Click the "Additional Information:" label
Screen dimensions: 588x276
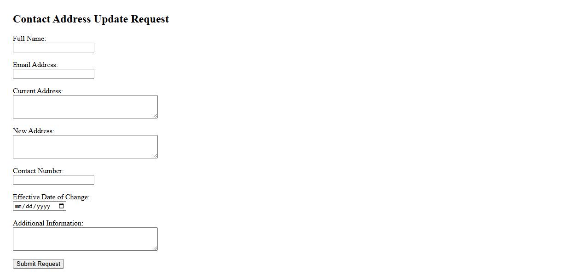tap(48, 223)
